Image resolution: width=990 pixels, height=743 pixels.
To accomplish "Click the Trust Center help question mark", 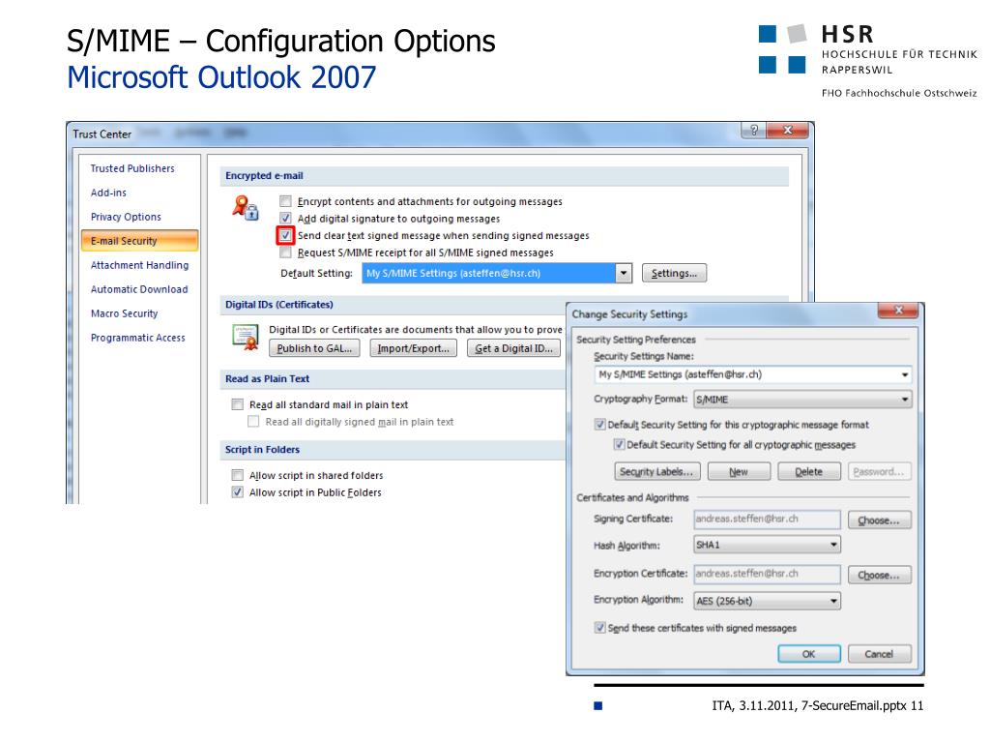I will point(753,131).
